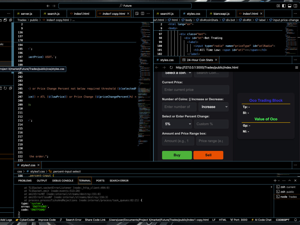The width and height of the screenshot is (300, 225).
Task: Switch to the bianceapi.js tab
Action: coord(221,14)
